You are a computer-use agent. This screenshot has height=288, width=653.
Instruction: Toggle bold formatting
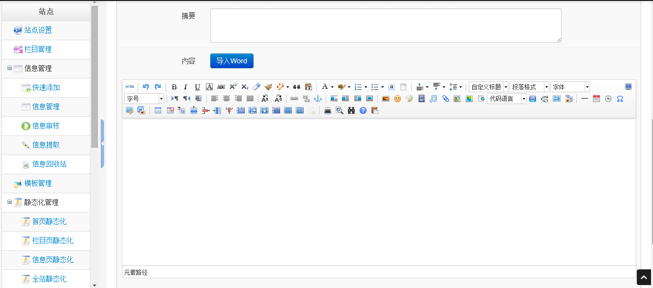[174, 87]
